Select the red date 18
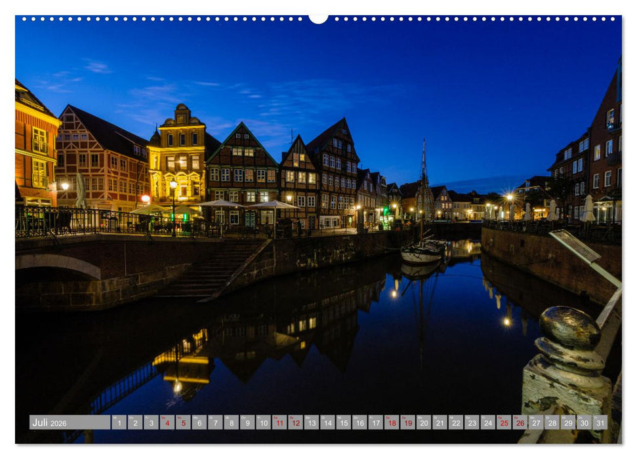 (392, 422)
